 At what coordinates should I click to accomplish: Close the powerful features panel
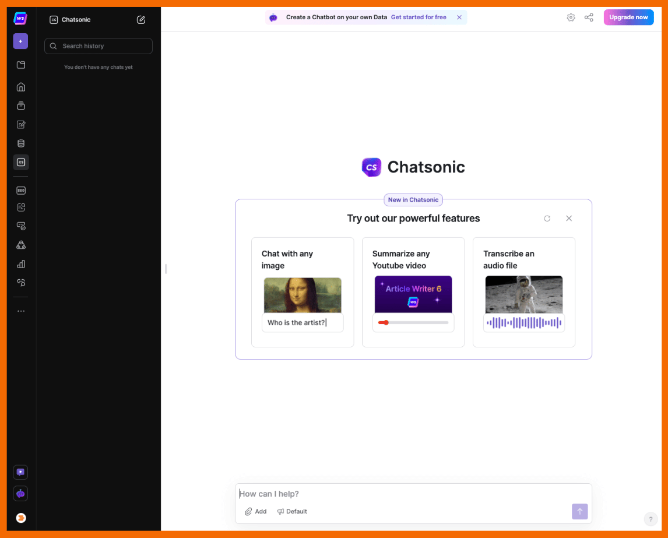tap(569, 219)
